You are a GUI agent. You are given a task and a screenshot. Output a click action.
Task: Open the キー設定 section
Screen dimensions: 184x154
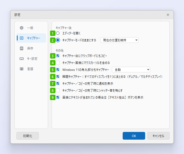[x=31, y=59]
